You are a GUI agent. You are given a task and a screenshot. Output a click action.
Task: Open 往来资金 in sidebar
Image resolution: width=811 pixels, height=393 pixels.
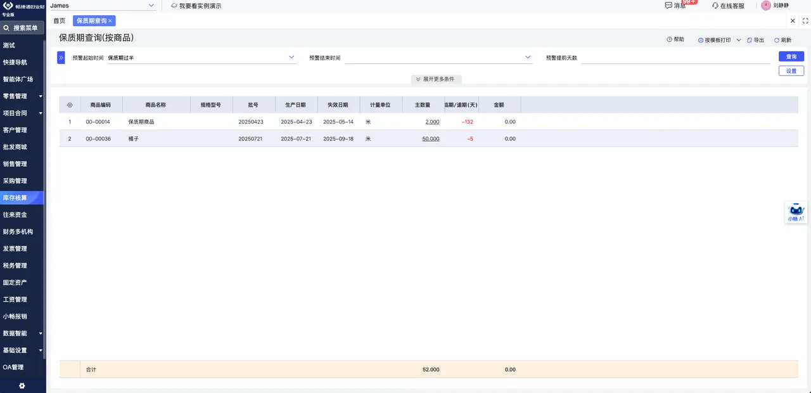pos(15,215)
